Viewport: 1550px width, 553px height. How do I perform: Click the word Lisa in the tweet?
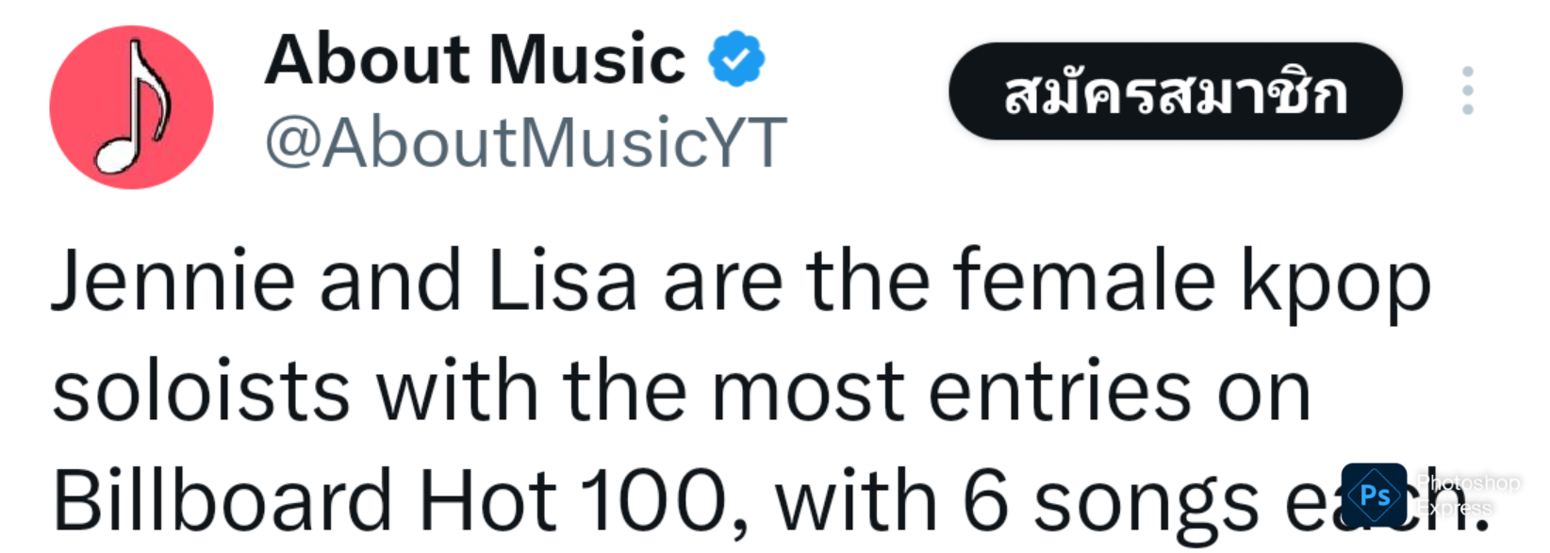click(563, 281)
